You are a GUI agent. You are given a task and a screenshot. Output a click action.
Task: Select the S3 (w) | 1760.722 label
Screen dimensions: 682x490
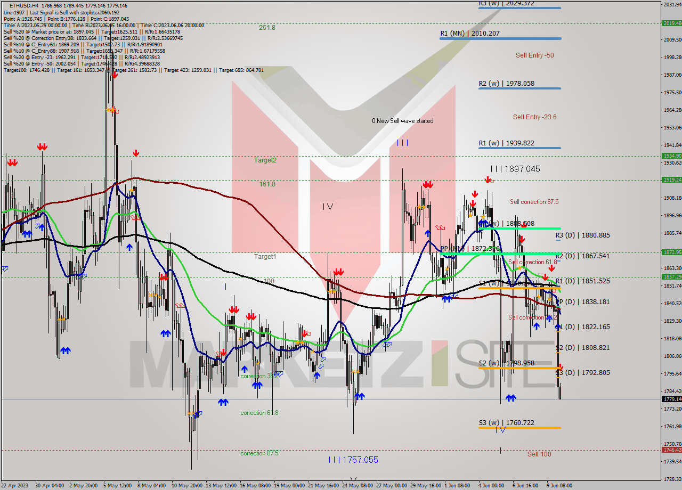point(506,423)
